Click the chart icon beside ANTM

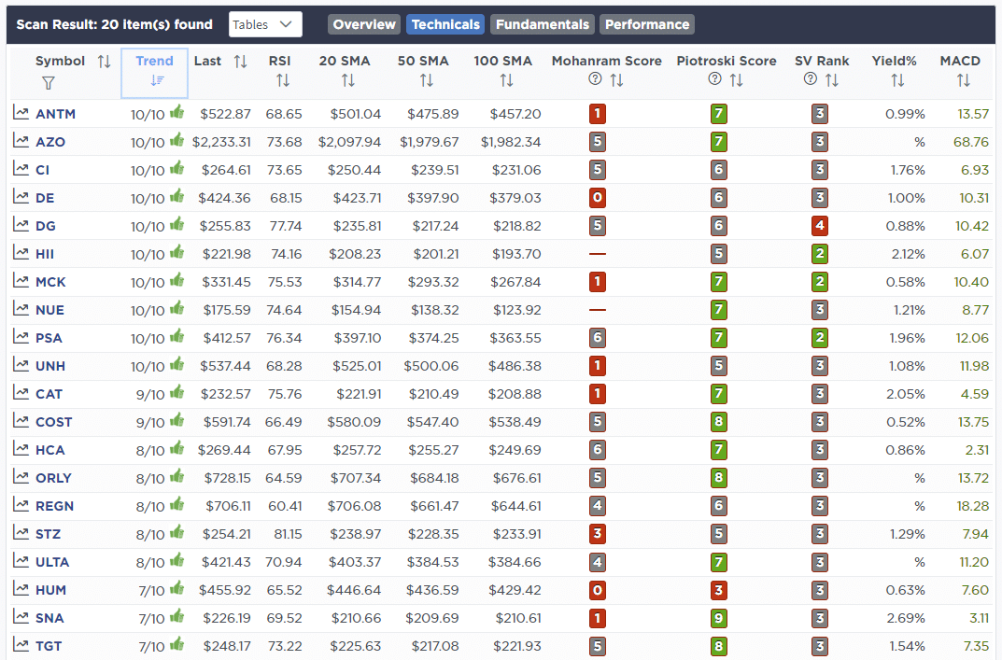(x=21, y=113)
